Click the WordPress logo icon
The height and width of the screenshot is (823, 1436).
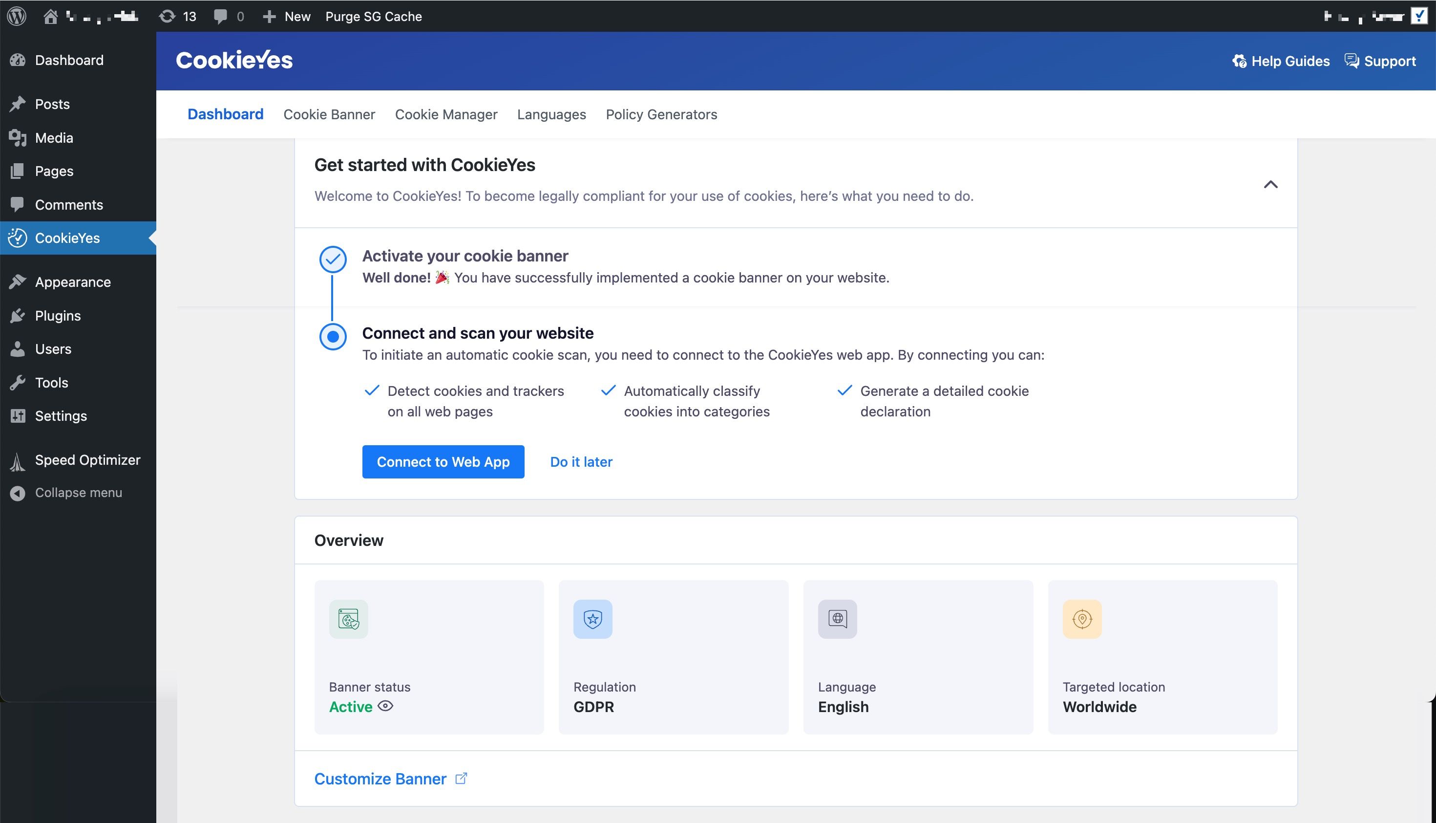[x=17, y=16]
